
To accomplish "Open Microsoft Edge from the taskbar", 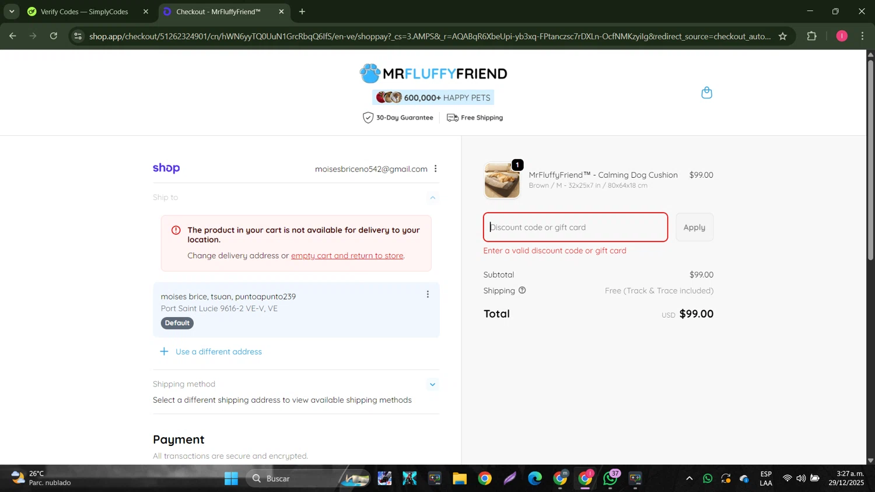I will pos(535,479).
